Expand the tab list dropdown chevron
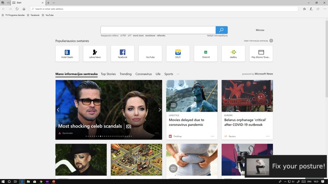The width and height of the screenshot is (328, 184). 54,3
